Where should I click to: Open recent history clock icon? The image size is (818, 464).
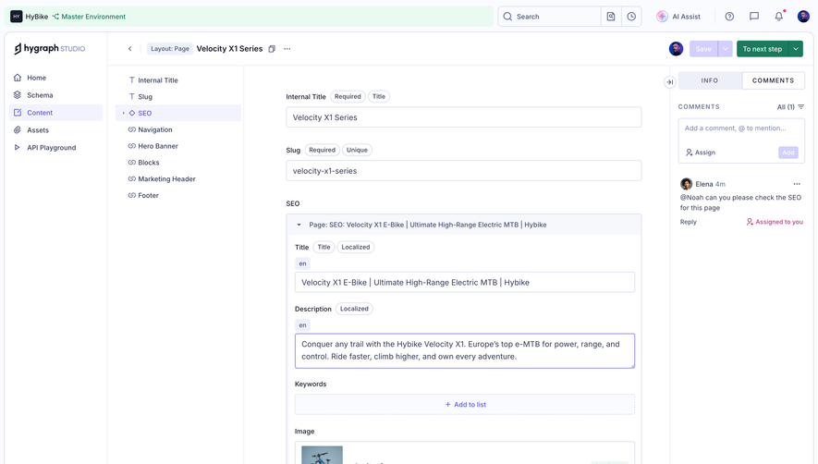[631, 17]
